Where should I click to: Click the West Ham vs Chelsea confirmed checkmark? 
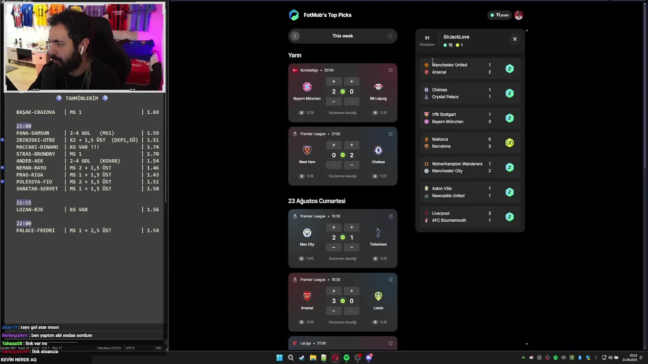[x=343, y=155]
